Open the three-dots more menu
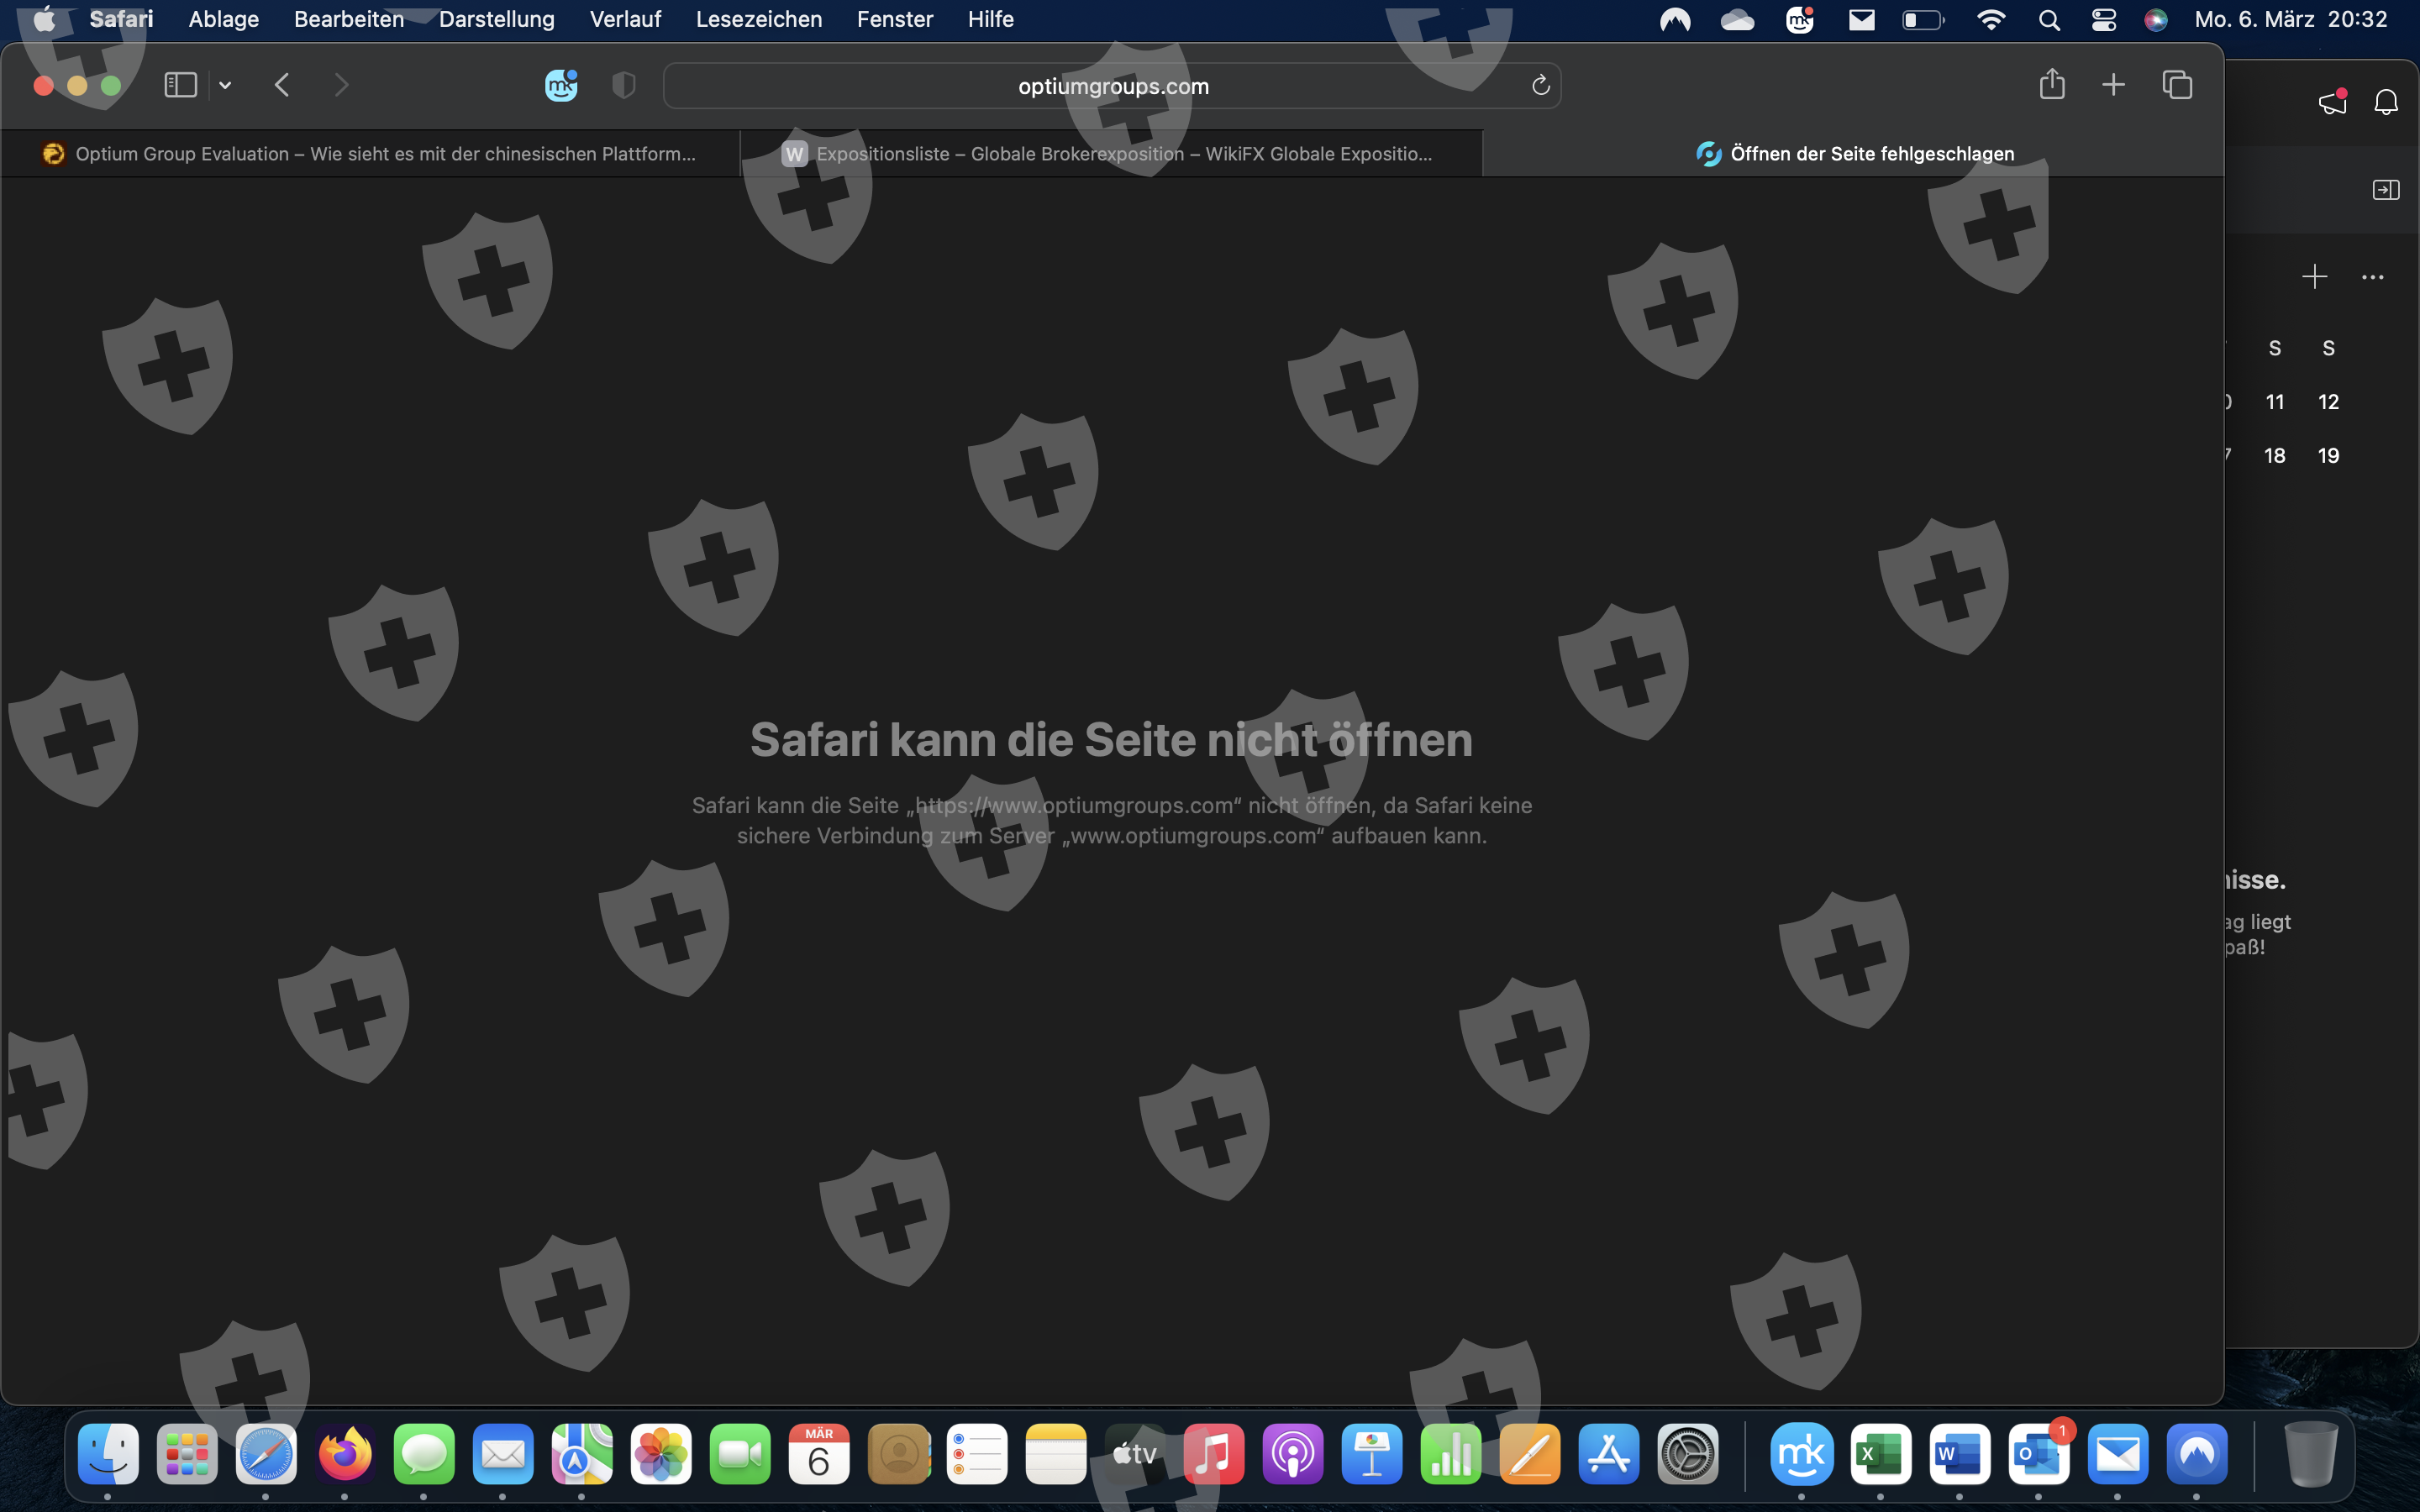2420x1512 pixels. click(x=2372, y=277)
